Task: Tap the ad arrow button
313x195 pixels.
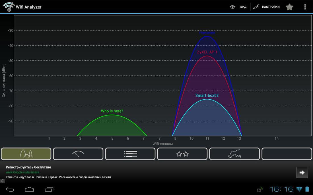Action: point(302,173)
